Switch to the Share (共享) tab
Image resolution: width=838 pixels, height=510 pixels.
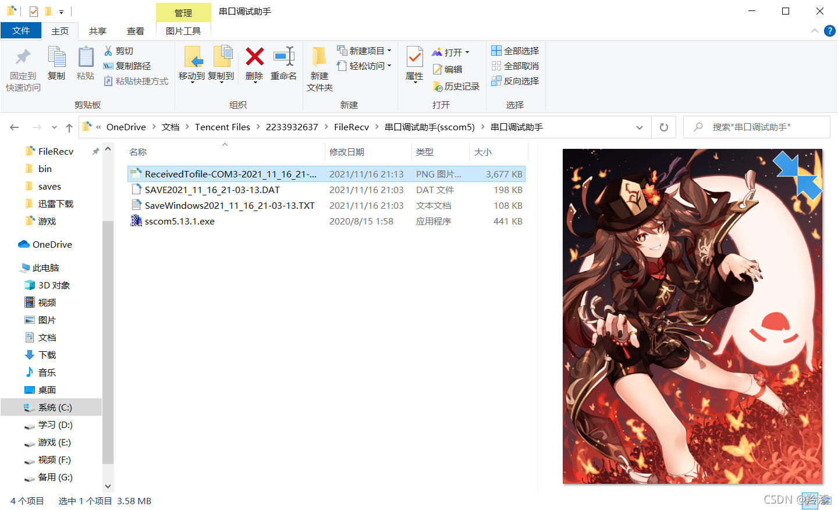(x=98, y=31)
